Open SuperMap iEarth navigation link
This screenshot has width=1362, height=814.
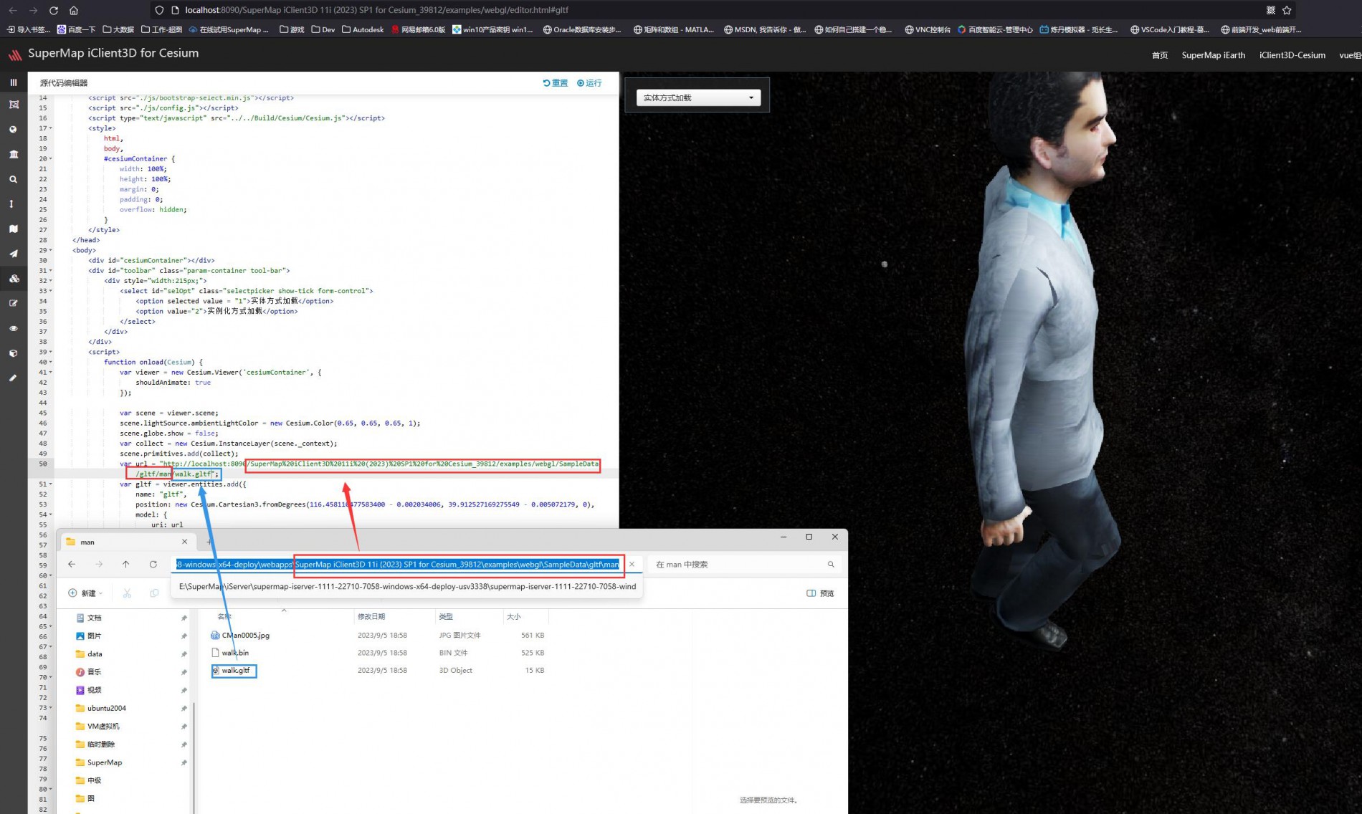[x=1213, y=55]
